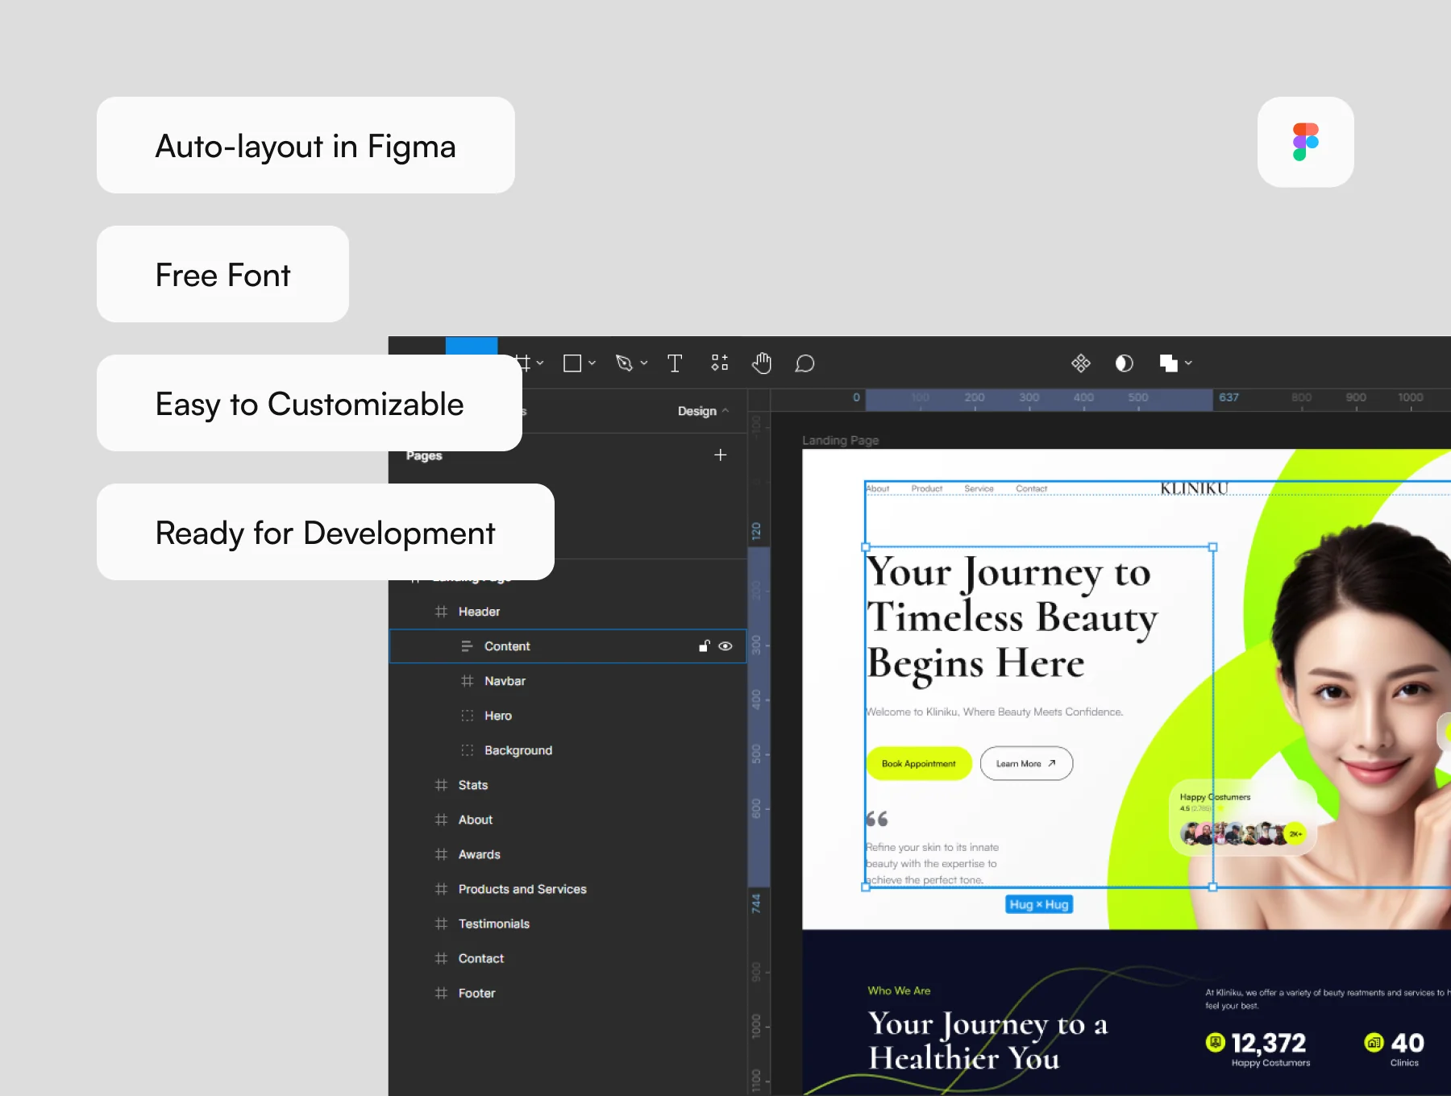The image size is (1451, 1096).
Task: Toggle lock on the Content layer
Action: [x=705, y=646]
